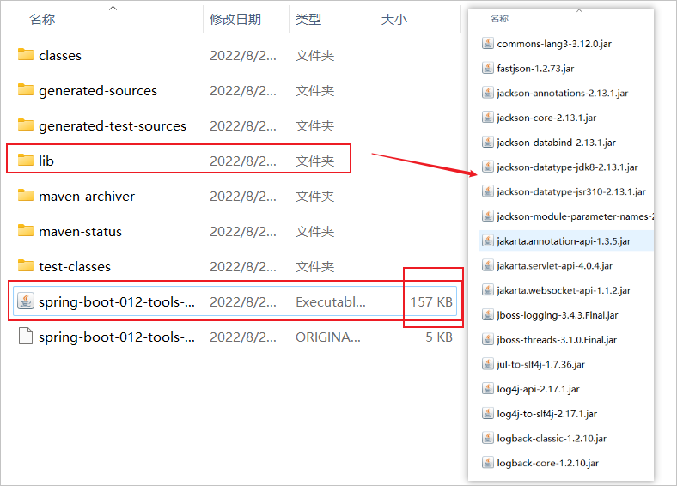
Task: Click the commons-lang3-3.12.0.jar file icon
Action: (487, 43)
